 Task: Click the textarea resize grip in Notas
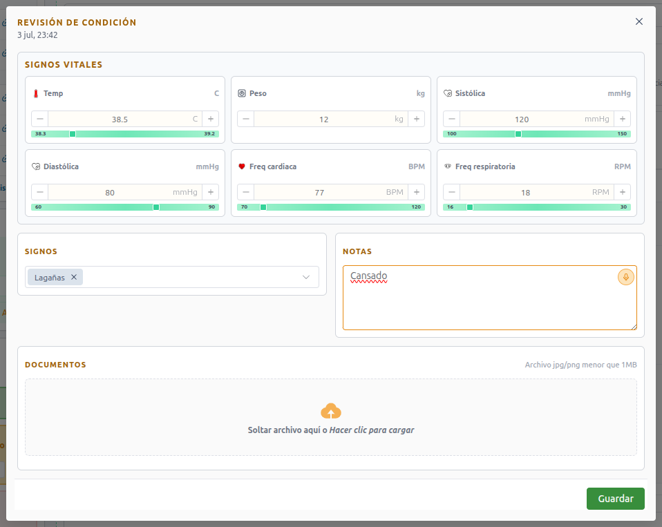click(634, 327)
